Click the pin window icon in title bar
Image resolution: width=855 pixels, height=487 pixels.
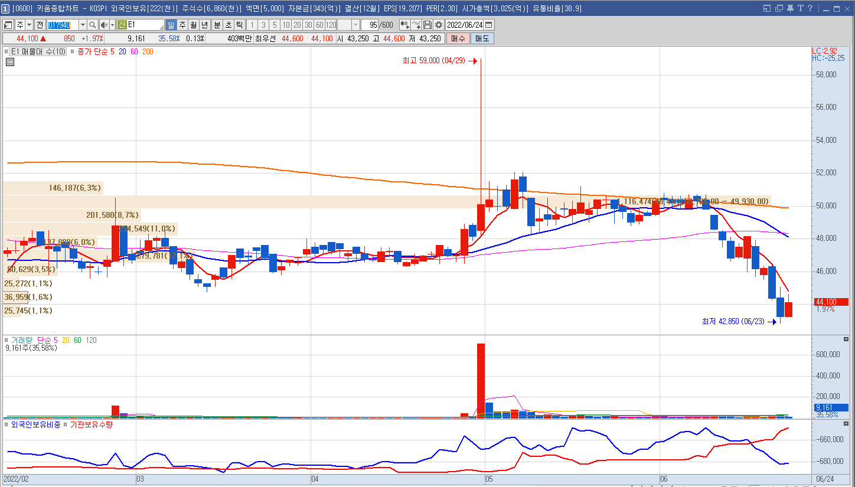click(790, 8)
